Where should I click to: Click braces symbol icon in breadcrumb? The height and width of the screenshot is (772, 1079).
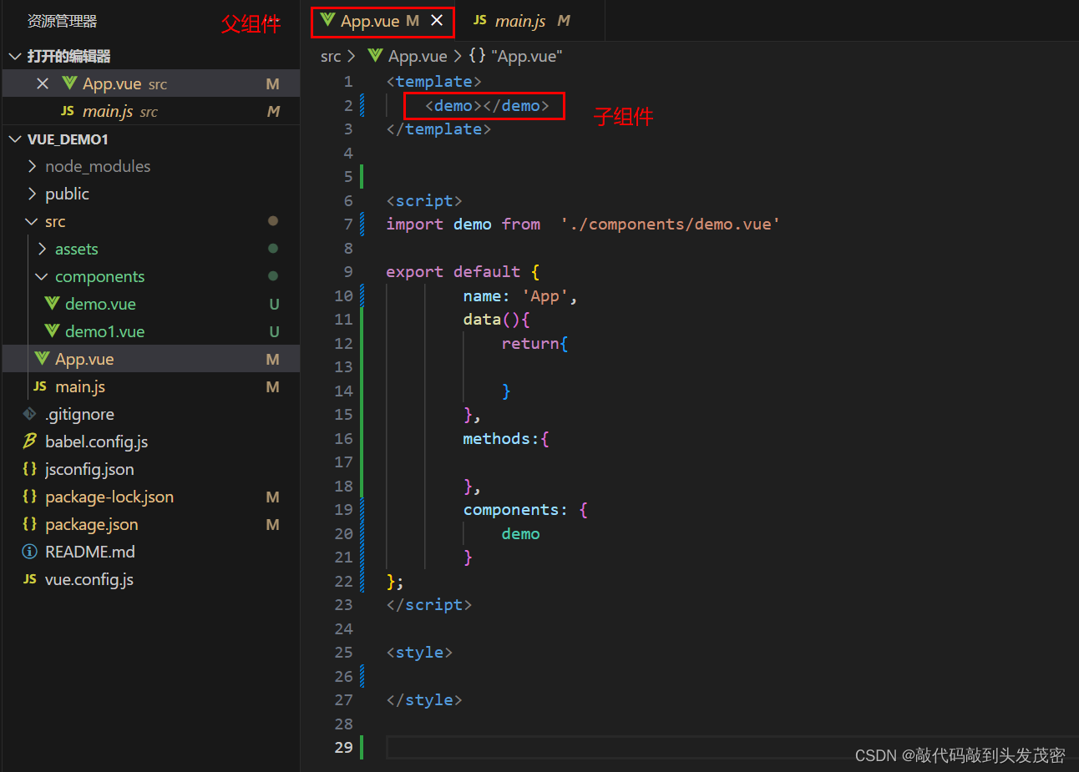coord(477,56)
